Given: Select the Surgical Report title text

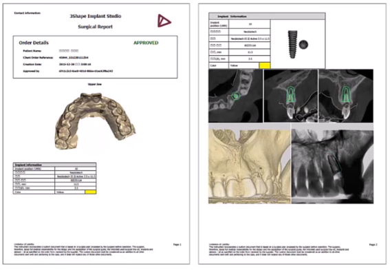Looking at the screenshot, I should (x=95, y=27).
